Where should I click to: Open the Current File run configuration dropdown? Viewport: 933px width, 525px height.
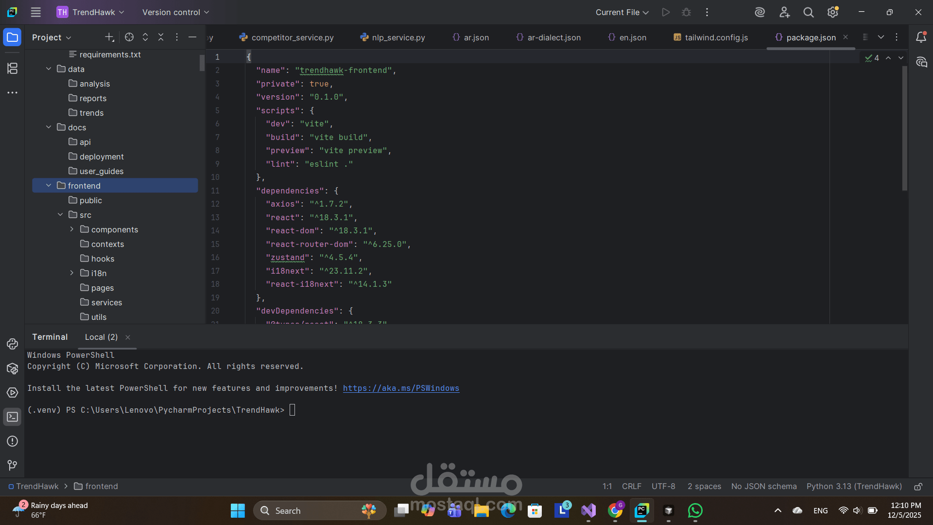tap(622, 12)
